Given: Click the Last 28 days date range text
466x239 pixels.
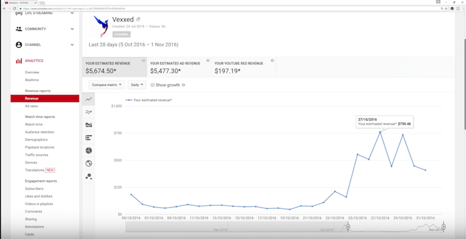Looking at the screenshot, I should coord(133,45).
